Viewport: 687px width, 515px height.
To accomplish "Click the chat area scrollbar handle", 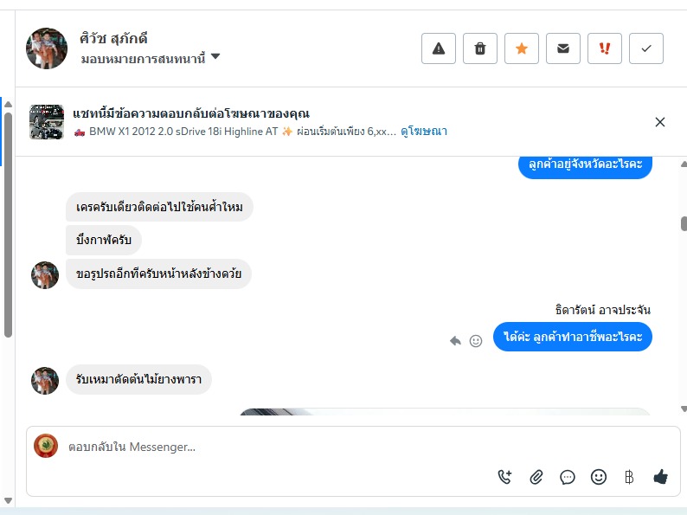I will coord(684,223).
